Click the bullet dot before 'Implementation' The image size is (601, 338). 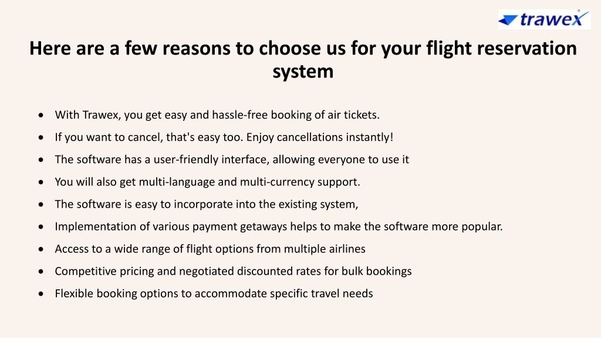41,227
